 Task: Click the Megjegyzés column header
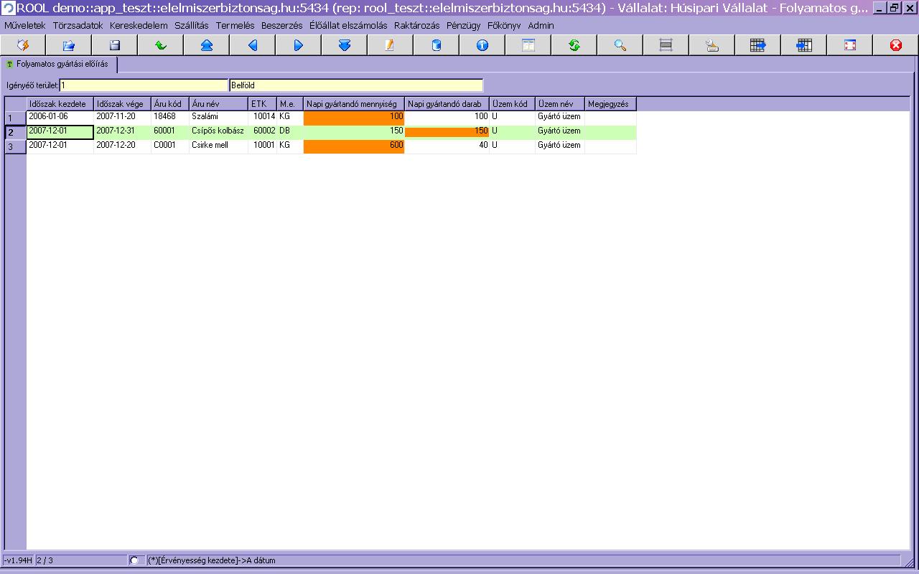click(611, 104)
